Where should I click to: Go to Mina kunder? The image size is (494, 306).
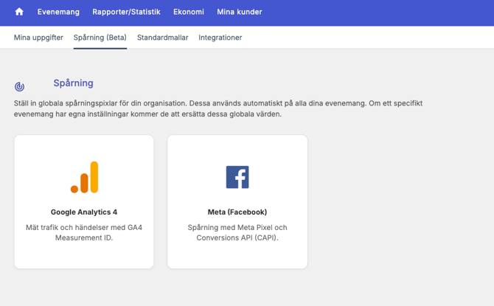tap(240, 12)
